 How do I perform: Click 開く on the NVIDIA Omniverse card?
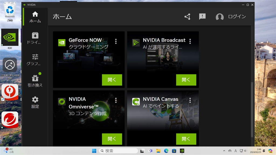pos(112,139)
